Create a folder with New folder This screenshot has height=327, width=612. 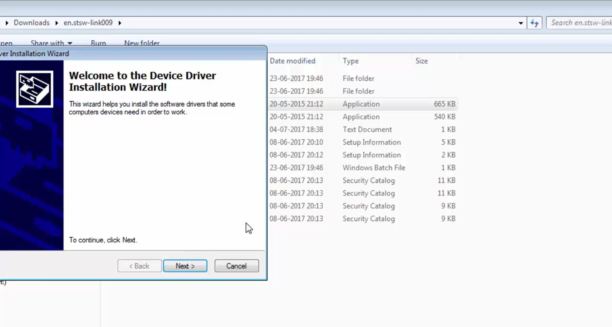click(142, 43)
